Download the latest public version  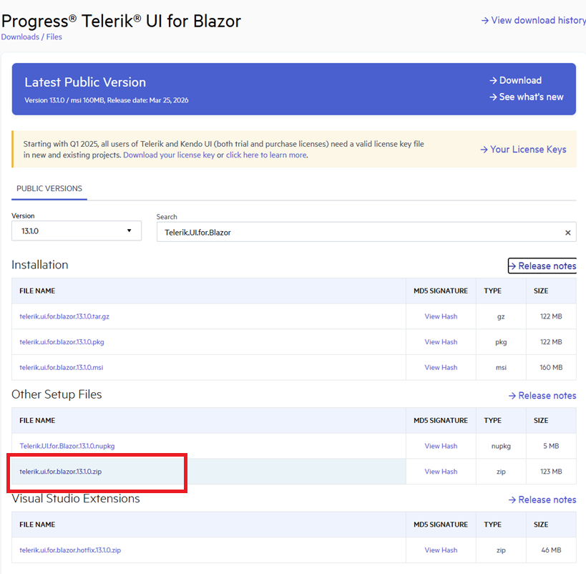(515, 80)
